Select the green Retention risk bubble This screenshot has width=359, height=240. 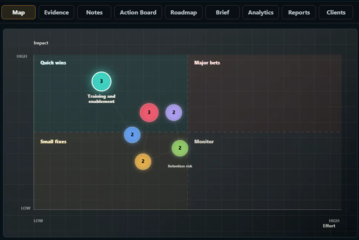pyautogui.click(x=180, y=148)
